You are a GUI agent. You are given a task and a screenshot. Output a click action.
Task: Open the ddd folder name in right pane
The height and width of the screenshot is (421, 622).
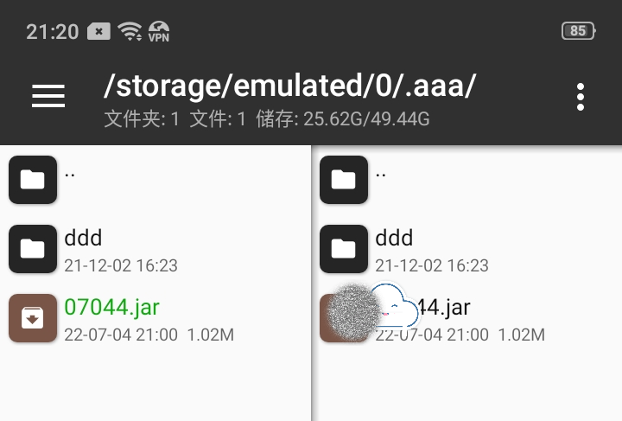click(394, 238)
